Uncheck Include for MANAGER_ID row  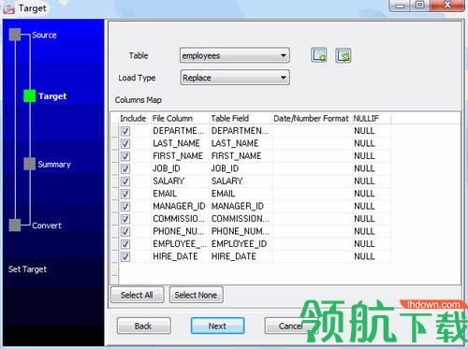125,206
